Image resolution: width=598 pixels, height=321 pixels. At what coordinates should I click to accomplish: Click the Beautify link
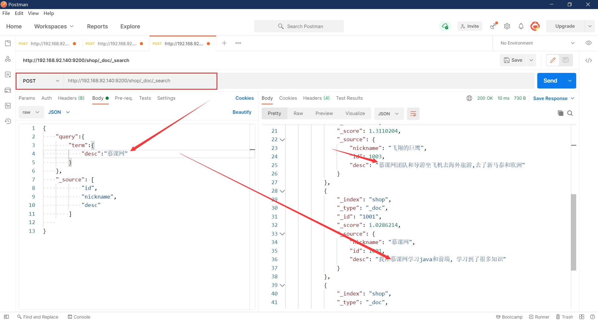[x=242, y=112]
